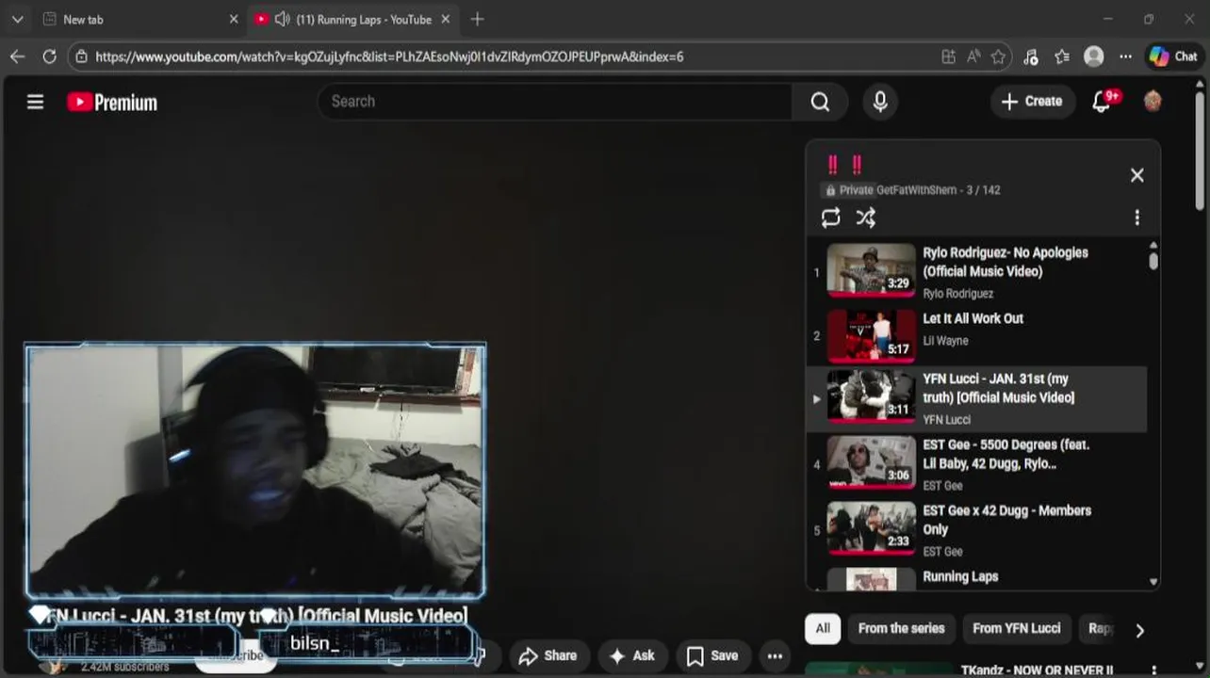Open the Create menu
This screenshot has width=1210, height=678.
1032,102
